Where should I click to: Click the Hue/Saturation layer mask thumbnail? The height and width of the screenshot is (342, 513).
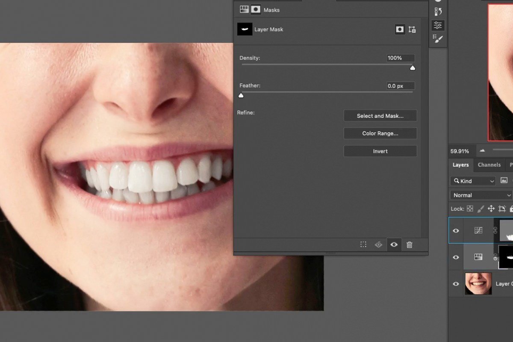[x=506, y=257]
